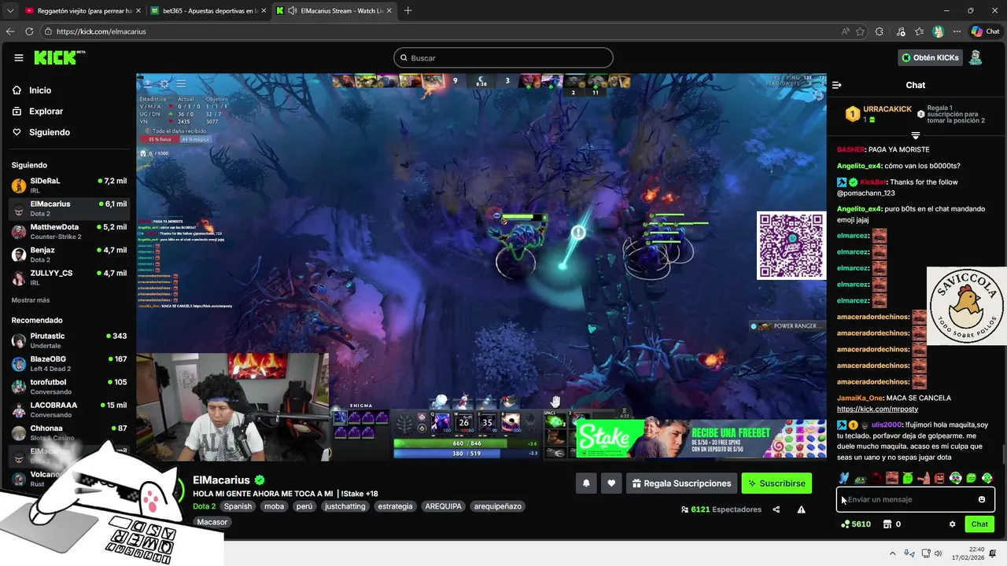The image size is (1007, 566).
Task: Open torofutbol recommended channel
Action: tap(68, 387)
